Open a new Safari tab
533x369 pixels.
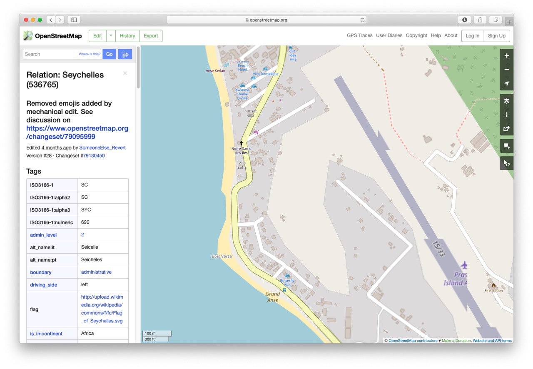point(509,22)
